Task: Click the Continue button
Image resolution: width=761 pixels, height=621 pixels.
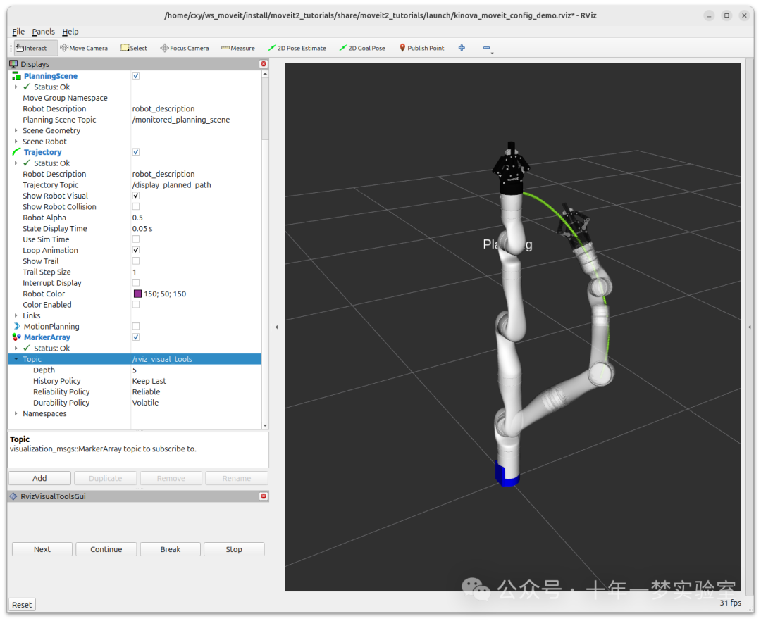Action: [106, 549]
